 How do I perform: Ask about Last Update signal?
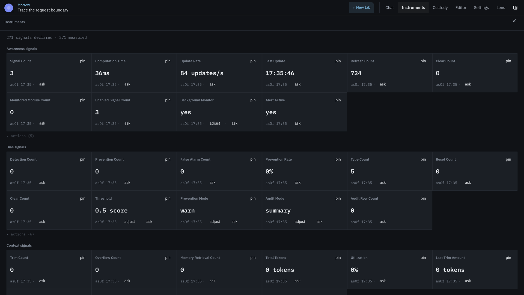pyautogui.click(x=298, y=84)
